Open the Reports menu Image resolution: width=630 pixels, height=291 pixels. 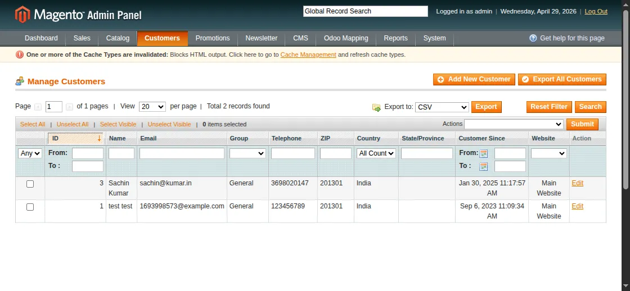[x=396, y=38]
